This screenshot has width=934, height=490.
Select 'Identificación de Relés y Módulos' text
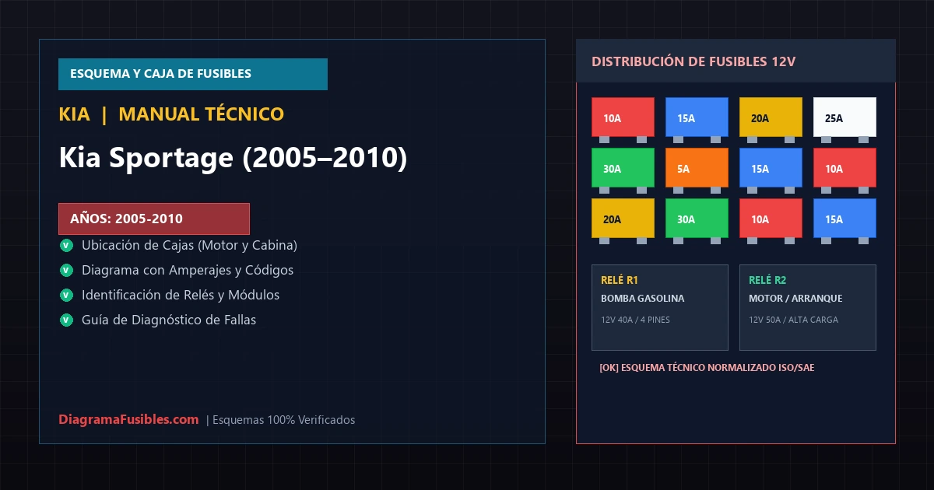pyautogui.click(x=181, y=296)
